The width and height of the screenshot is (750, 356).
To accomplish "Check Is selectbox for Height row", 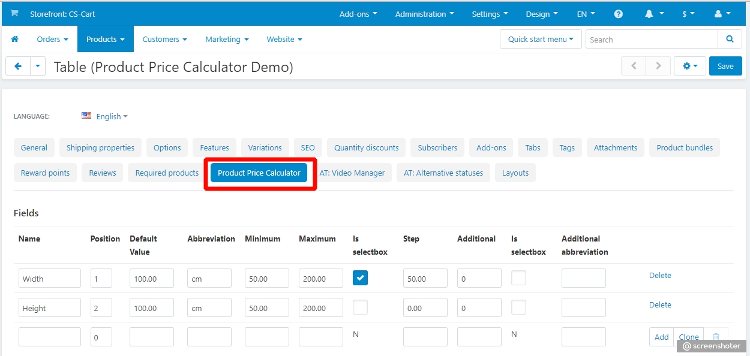I will (x=360, y=307).
